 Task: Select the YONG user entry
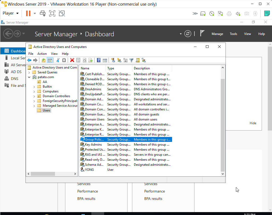[89, 170]
